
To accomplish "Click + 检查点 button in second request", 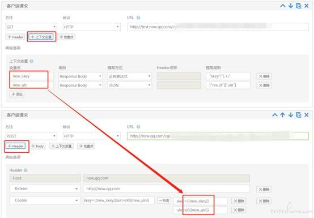I will pyautogui.click(x=86, y=146).
